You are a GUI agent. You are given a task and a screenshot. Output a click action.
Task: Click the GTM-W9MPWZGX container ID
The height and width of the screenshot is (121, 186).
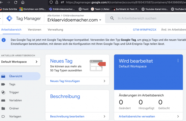tap(145, 30)
